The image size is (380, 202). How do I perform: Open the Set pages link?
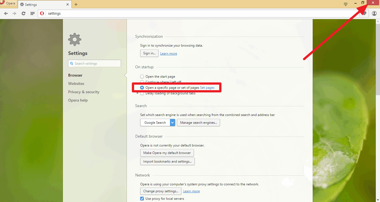tap(207, 87)
